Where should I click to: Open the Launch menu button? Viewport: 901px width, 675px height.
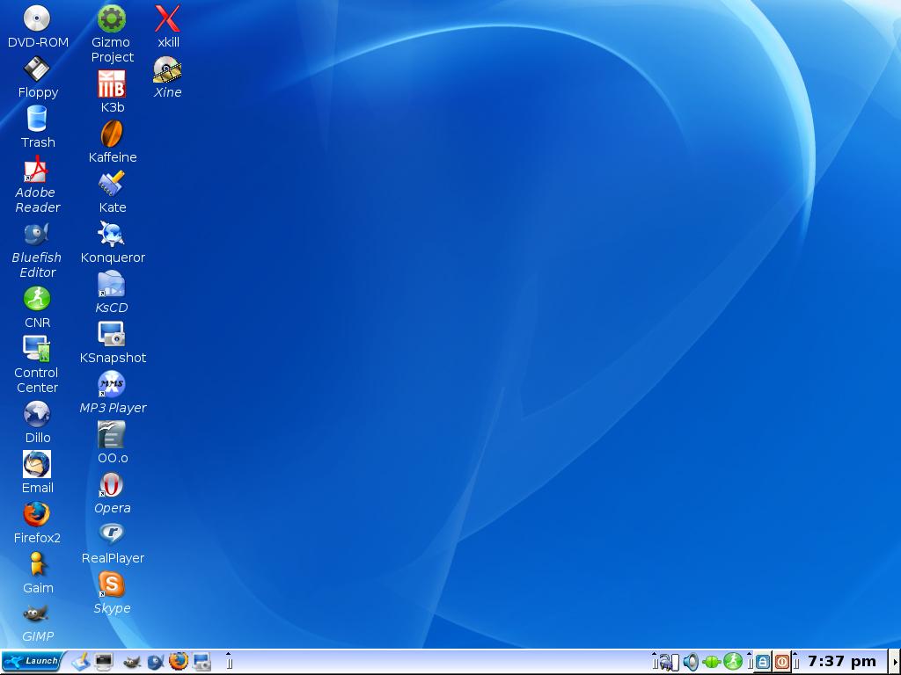pos(32,661)
